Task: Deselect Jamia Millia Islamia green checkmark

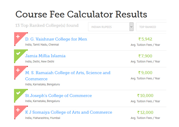Action: coord(18,54)
